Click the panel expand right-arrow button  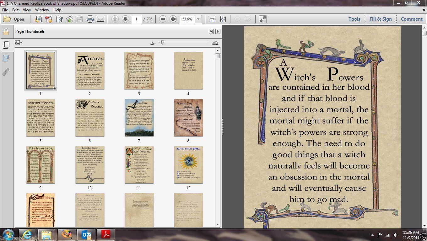[x=218, y=31]
